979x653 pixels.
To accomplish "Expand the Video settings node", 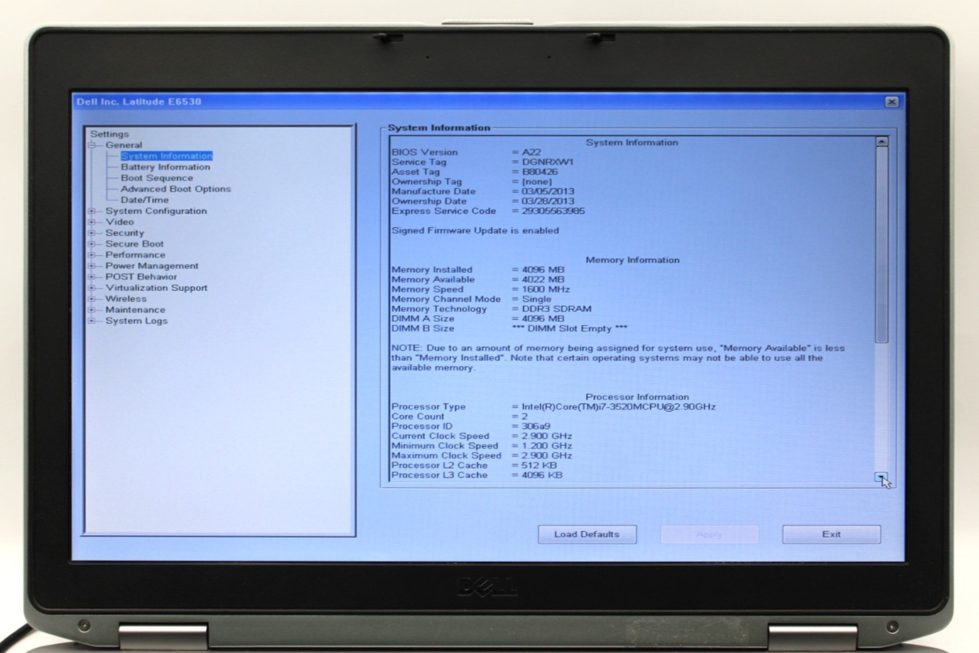I will click(x=92, y=222).
